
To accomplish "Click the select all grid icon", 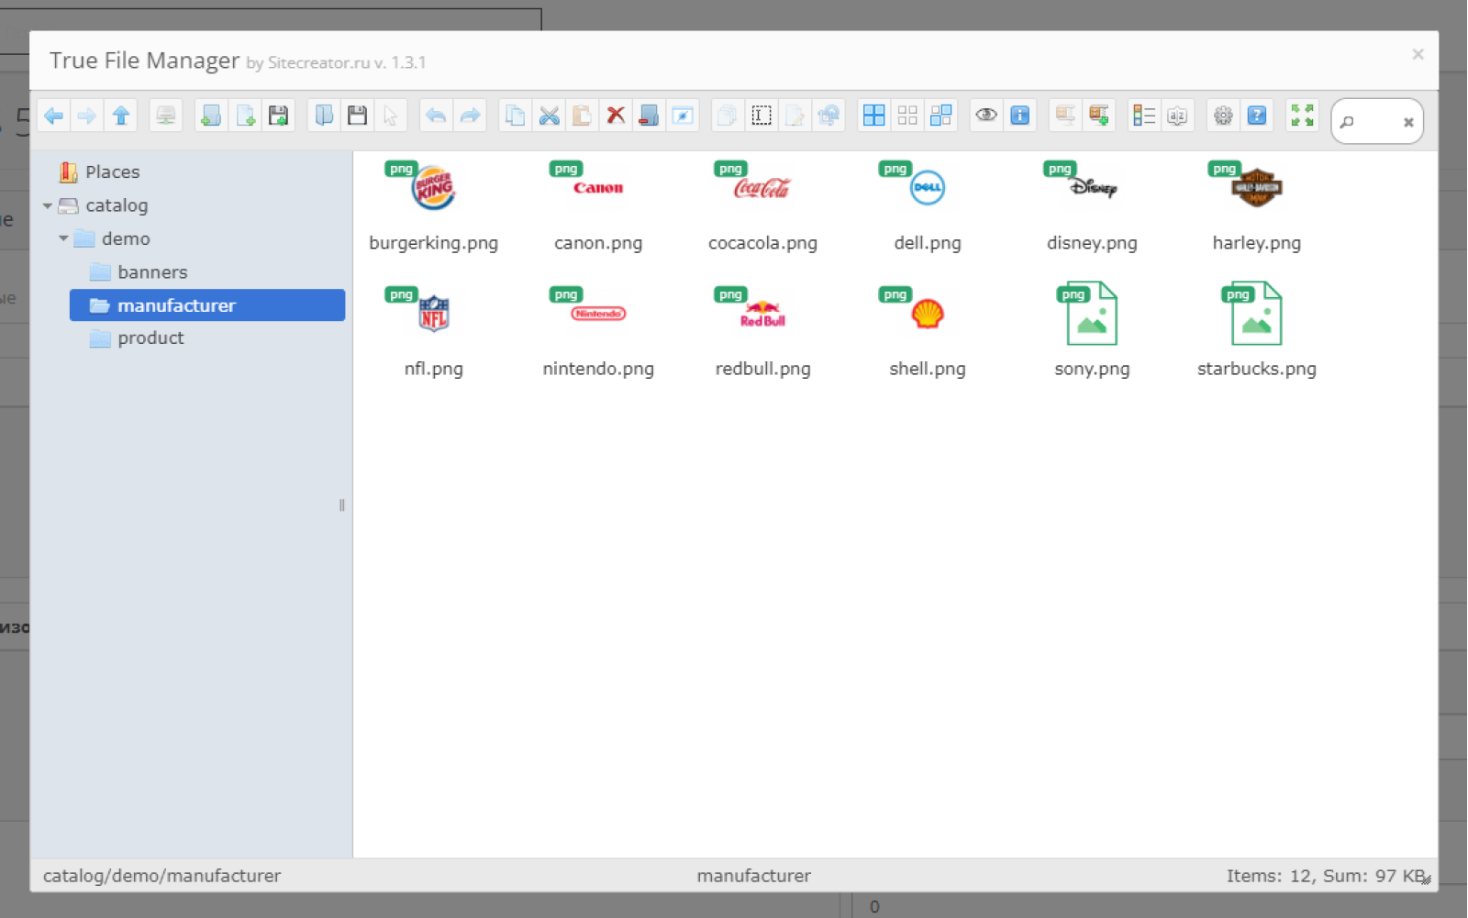I will (x=873, y=116).
